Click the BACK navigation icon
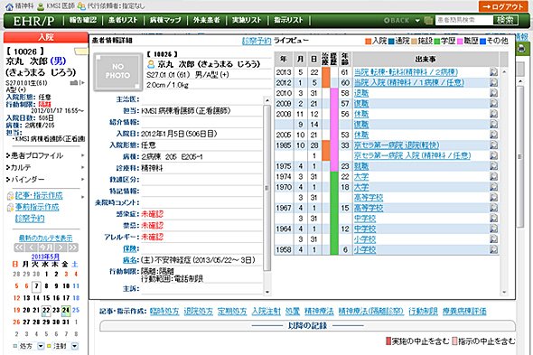The width and height of the screenshot is (533, 355). [x=387, y=21]
